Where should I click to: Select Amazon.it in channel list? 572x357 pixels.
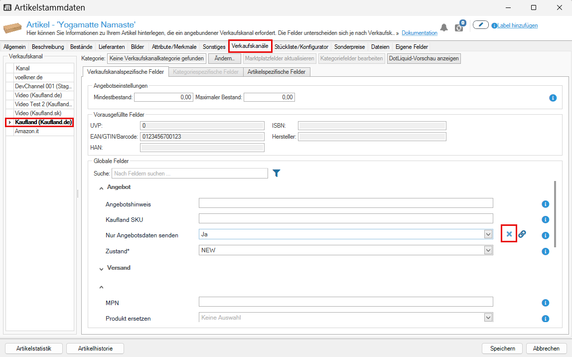[26, 131]
